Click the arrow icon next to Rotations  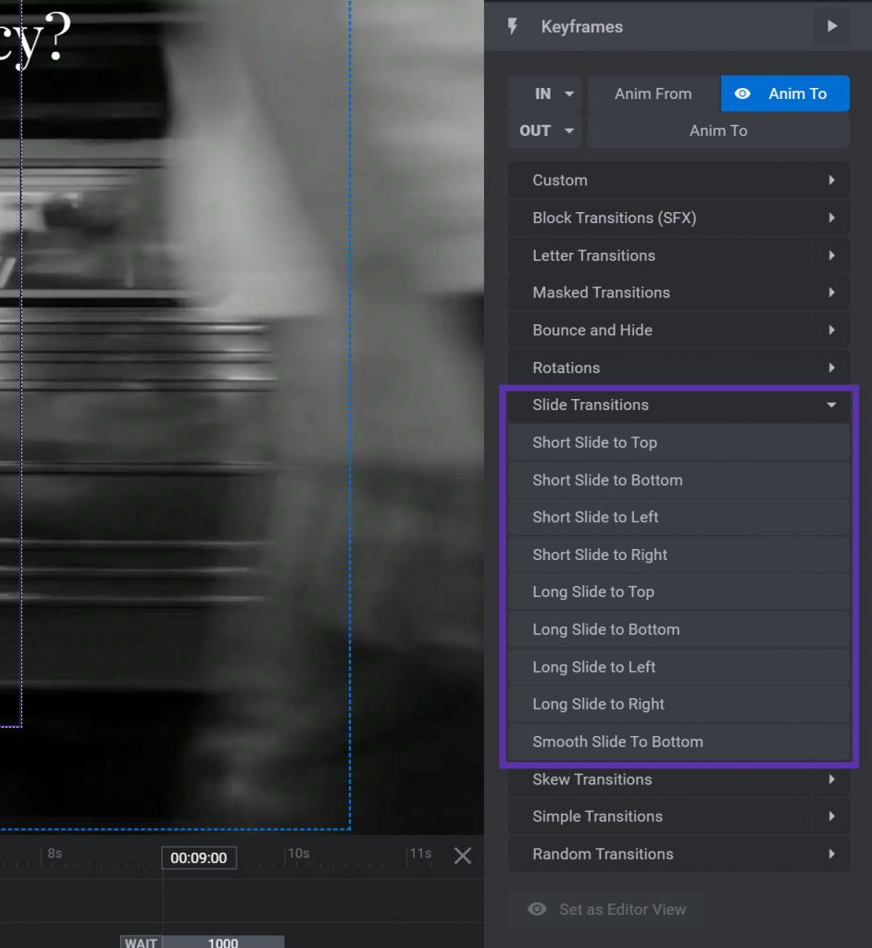click(x=832, y=368)
